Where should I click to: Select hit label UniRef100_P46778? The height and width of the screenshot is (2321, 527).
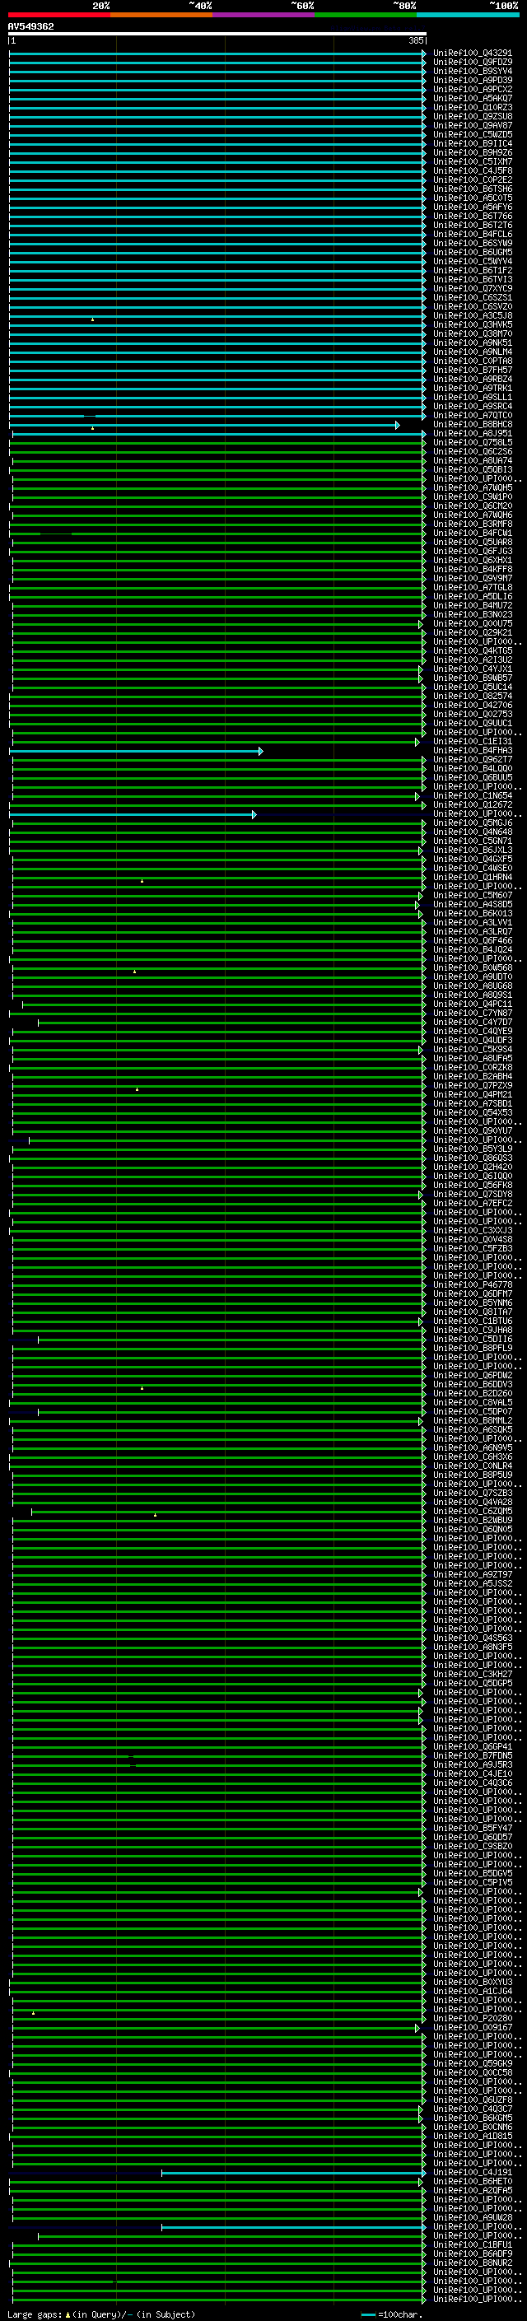(x=473, y=1285)
